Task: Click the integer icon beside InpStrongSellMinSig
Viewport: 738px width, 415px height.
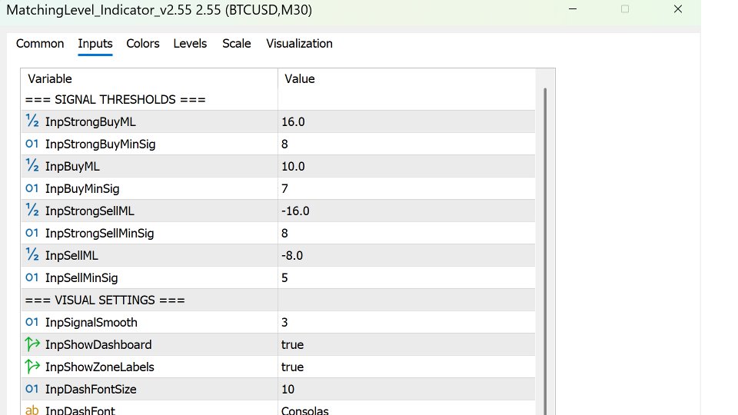Action: (x=32, y=232)
